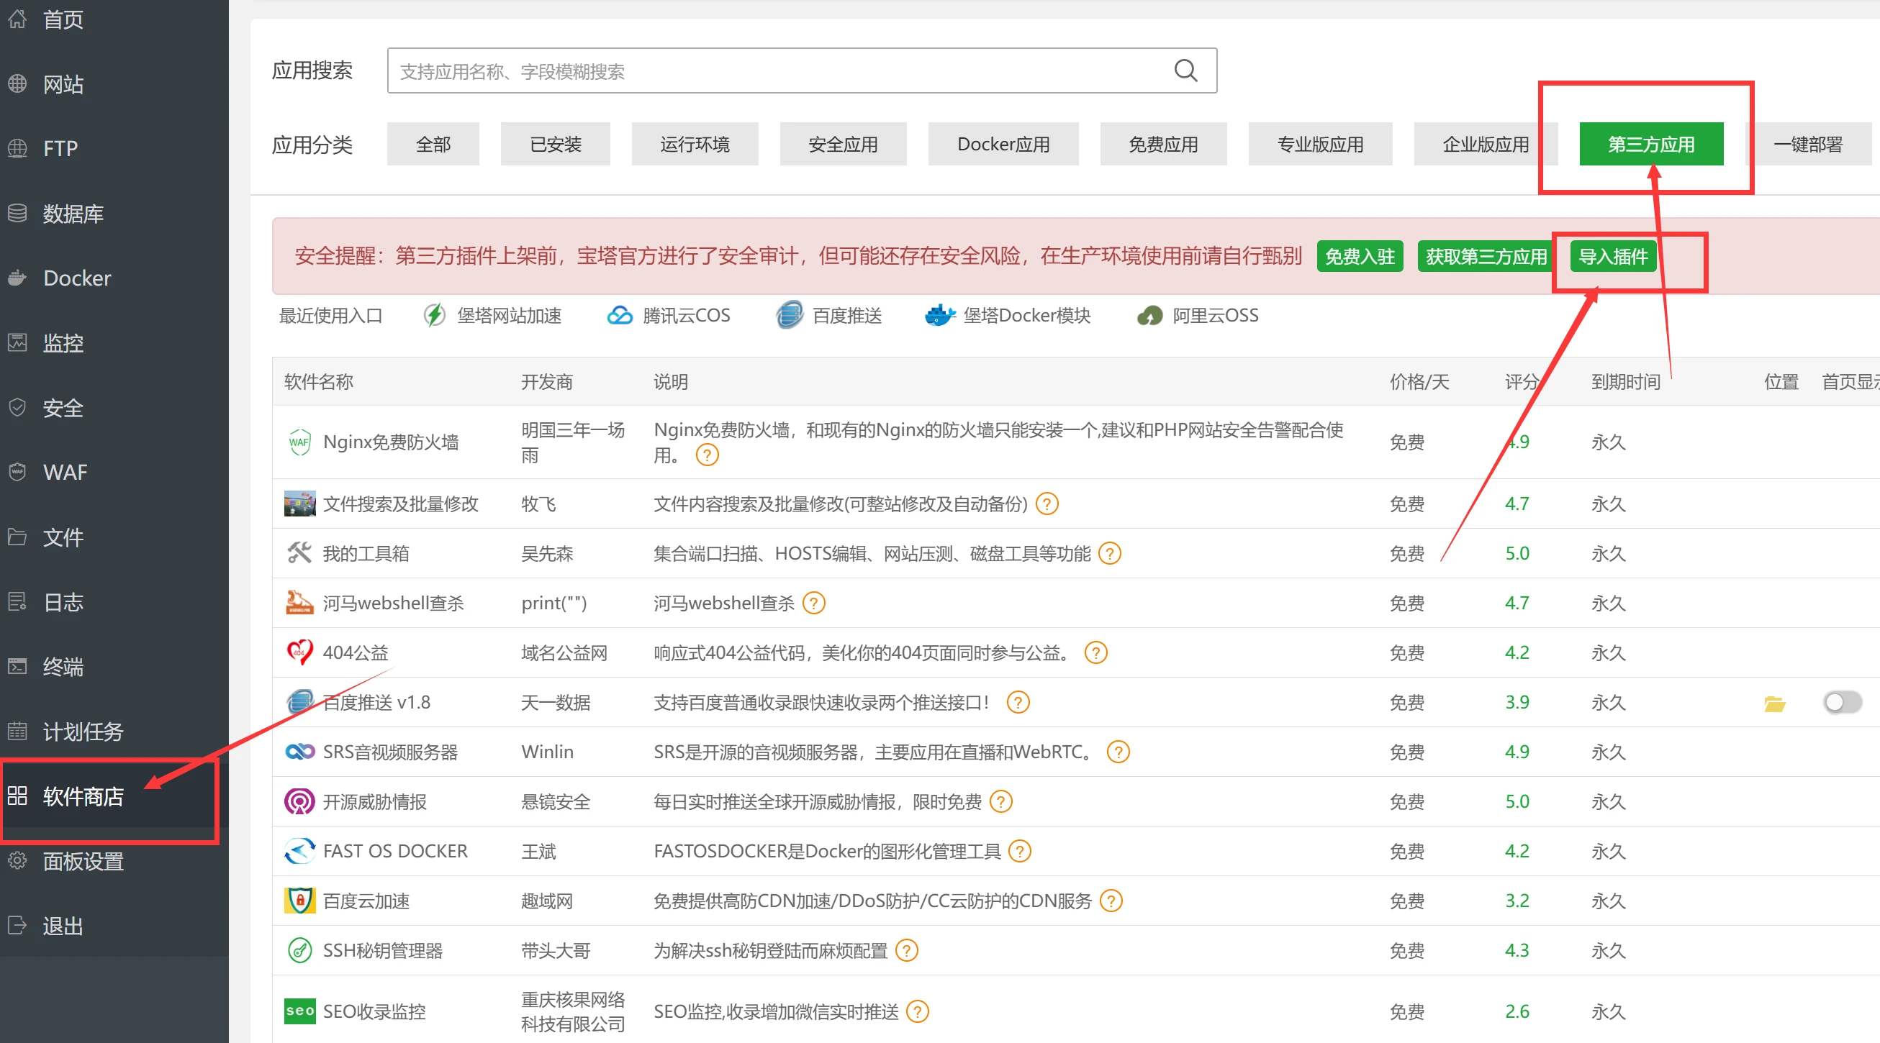Click the 404公益 heart icon

299,652
